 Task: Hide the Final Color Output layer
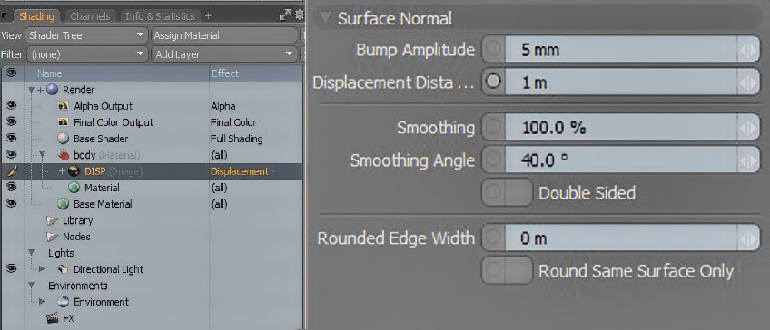(11, 121)
